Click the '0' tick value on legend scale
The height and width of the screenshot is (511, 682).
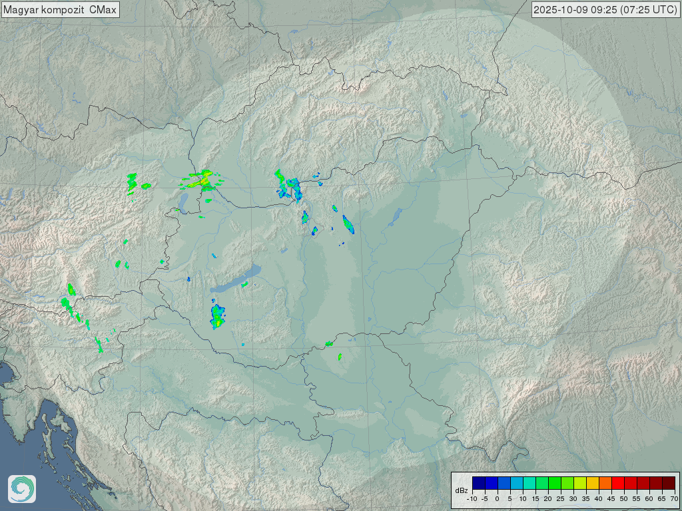pos(498,498)
